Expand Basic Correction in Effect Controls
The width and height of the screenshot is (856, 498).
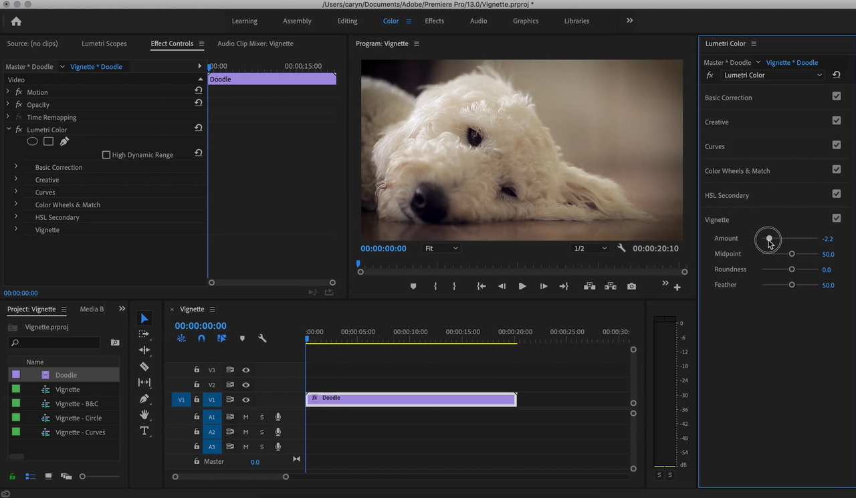tap(16, 166)
